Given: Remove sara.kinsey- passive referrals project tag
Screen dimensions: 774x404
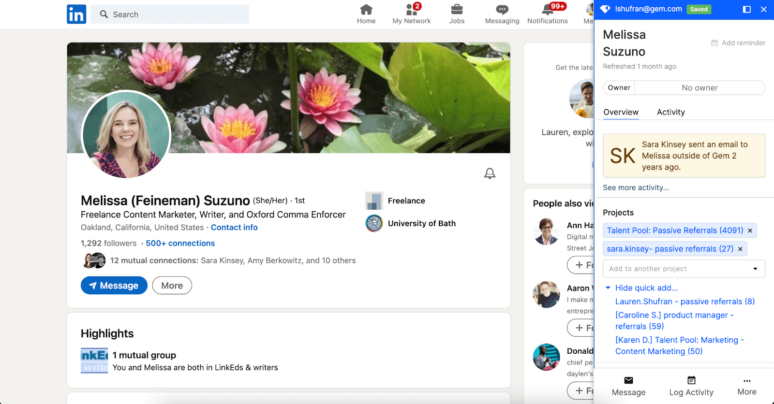Looking at the screenshot, I should (740, 249).
